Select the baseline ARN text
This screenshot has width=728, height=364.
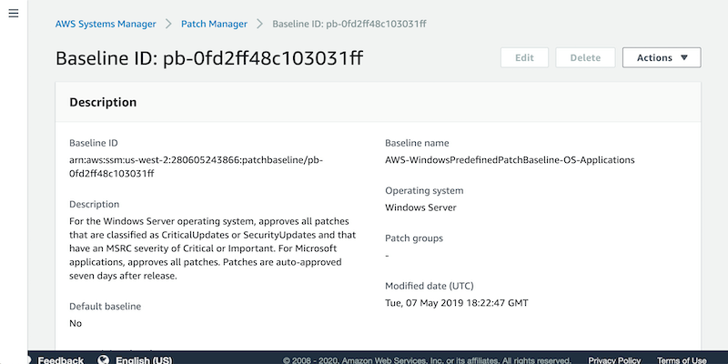196,167
